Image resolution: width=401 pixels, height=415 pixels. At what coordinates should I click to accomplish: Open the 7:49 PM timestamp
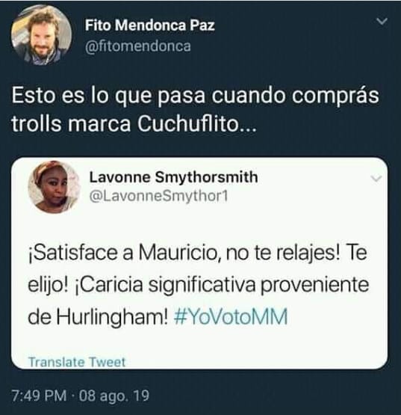(x=39, y=396)
